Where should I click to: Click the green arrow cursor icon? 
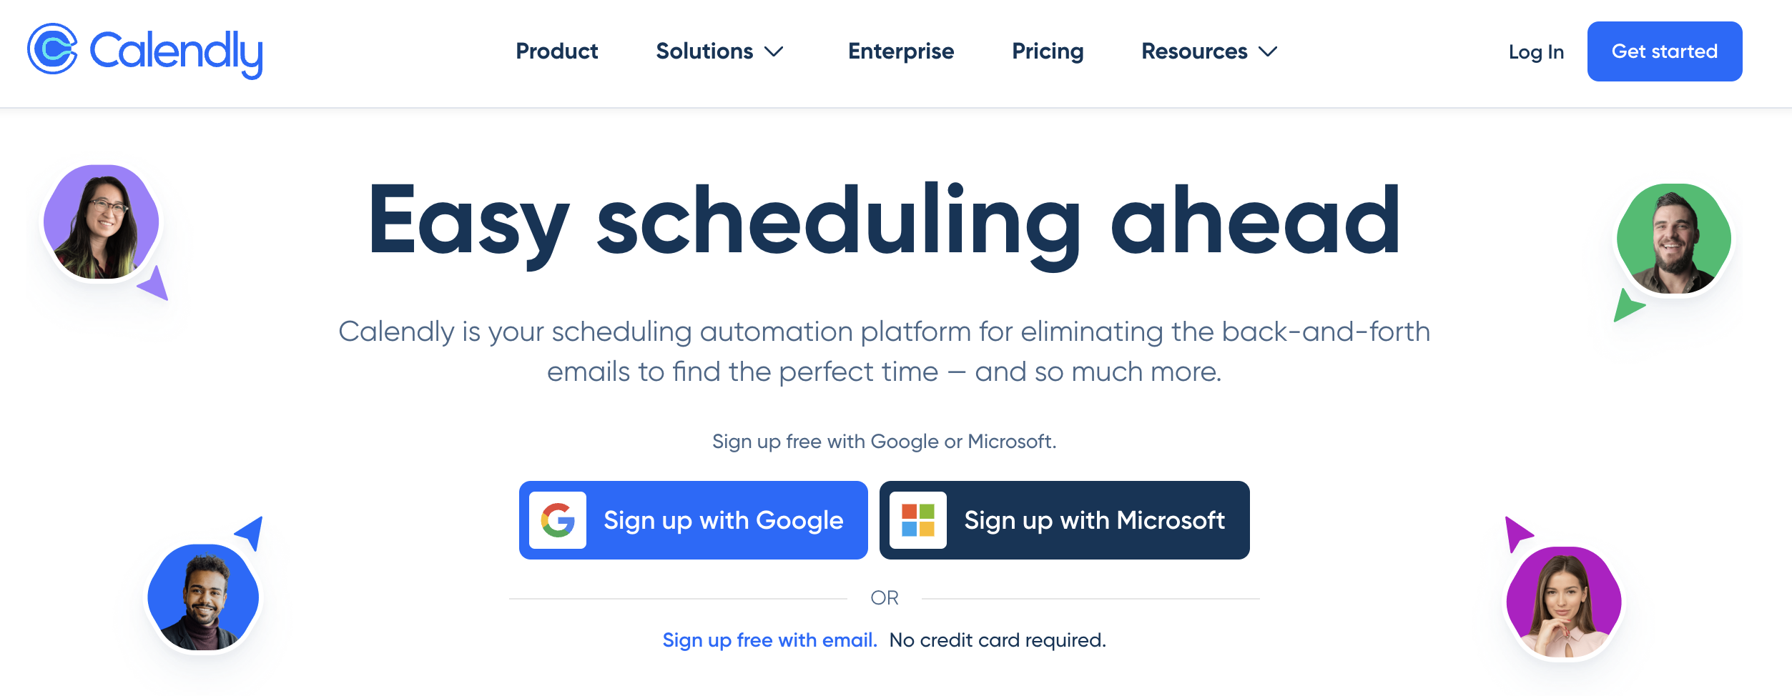1627,307
